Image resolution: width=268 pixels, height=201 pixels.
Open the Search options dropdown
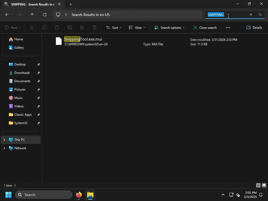pyautogui.click(x=169, y=27)
